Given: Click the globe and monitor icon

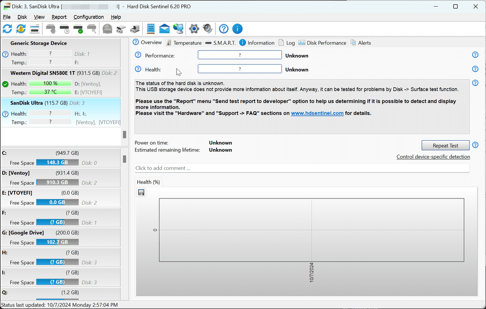Looking at the screenshot, I should coord(178,29).
